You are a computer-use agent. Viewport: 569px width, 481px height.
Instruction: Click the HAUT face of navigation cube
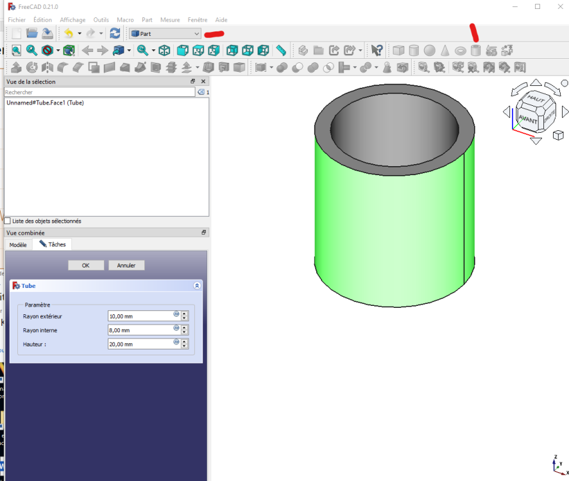point(536,98)
